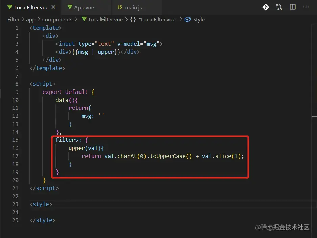Image resolution: width=317 pixels, height=238 pixels.
Task: Click the closing style tag on line 25
Action: click(42, 220)
